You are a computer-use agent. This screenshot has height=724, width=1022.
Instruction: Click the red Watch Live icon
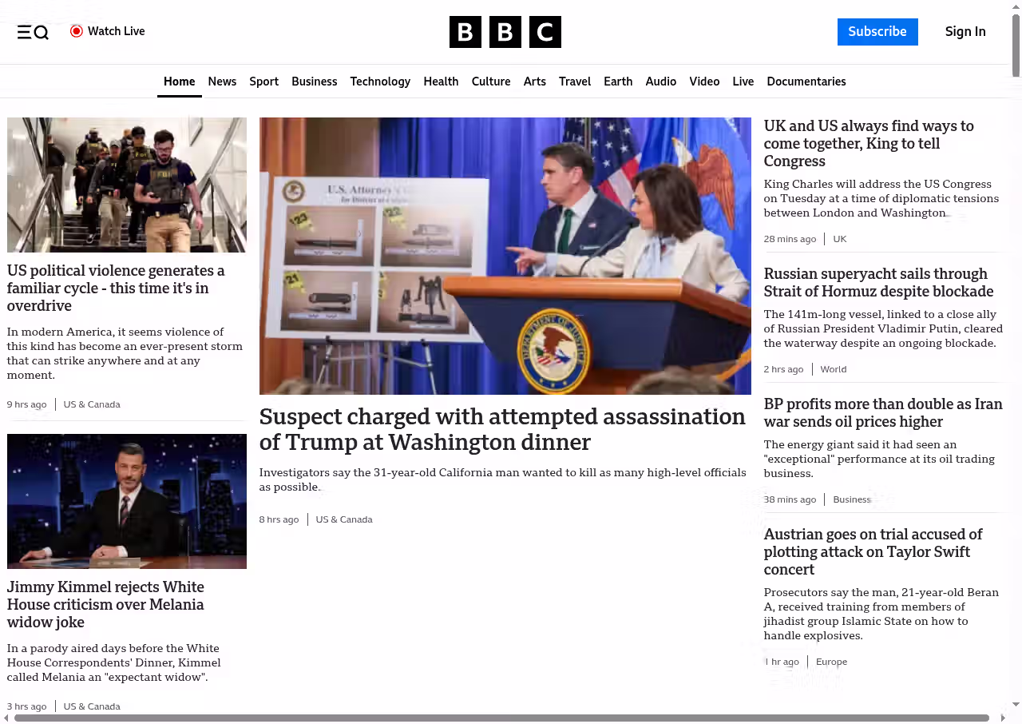(x=77, y=31)
